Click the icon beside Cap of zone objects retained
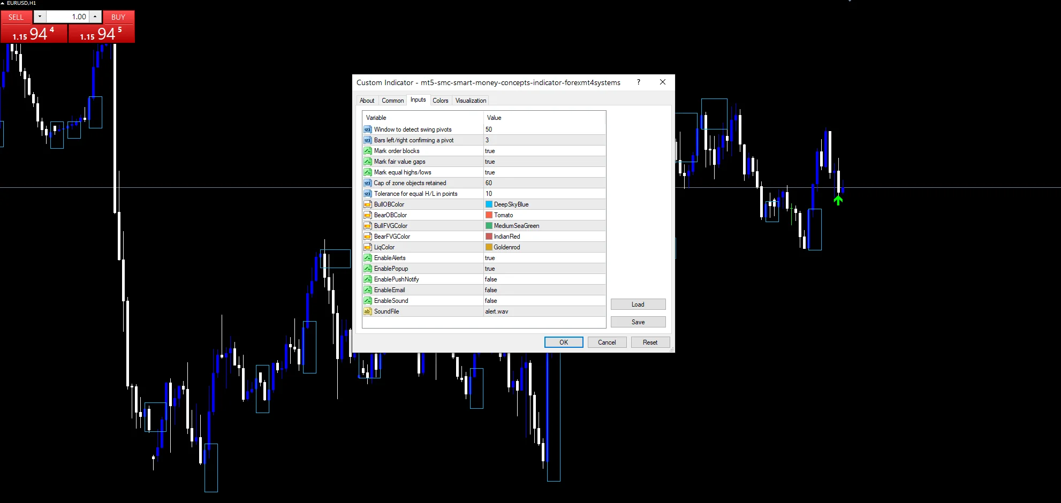This screenshot has width=1061, height=503. [x=367, y=183]
